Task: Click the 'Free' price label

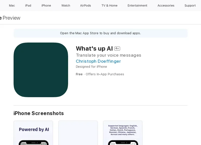Action: click(x=79, y=74)
